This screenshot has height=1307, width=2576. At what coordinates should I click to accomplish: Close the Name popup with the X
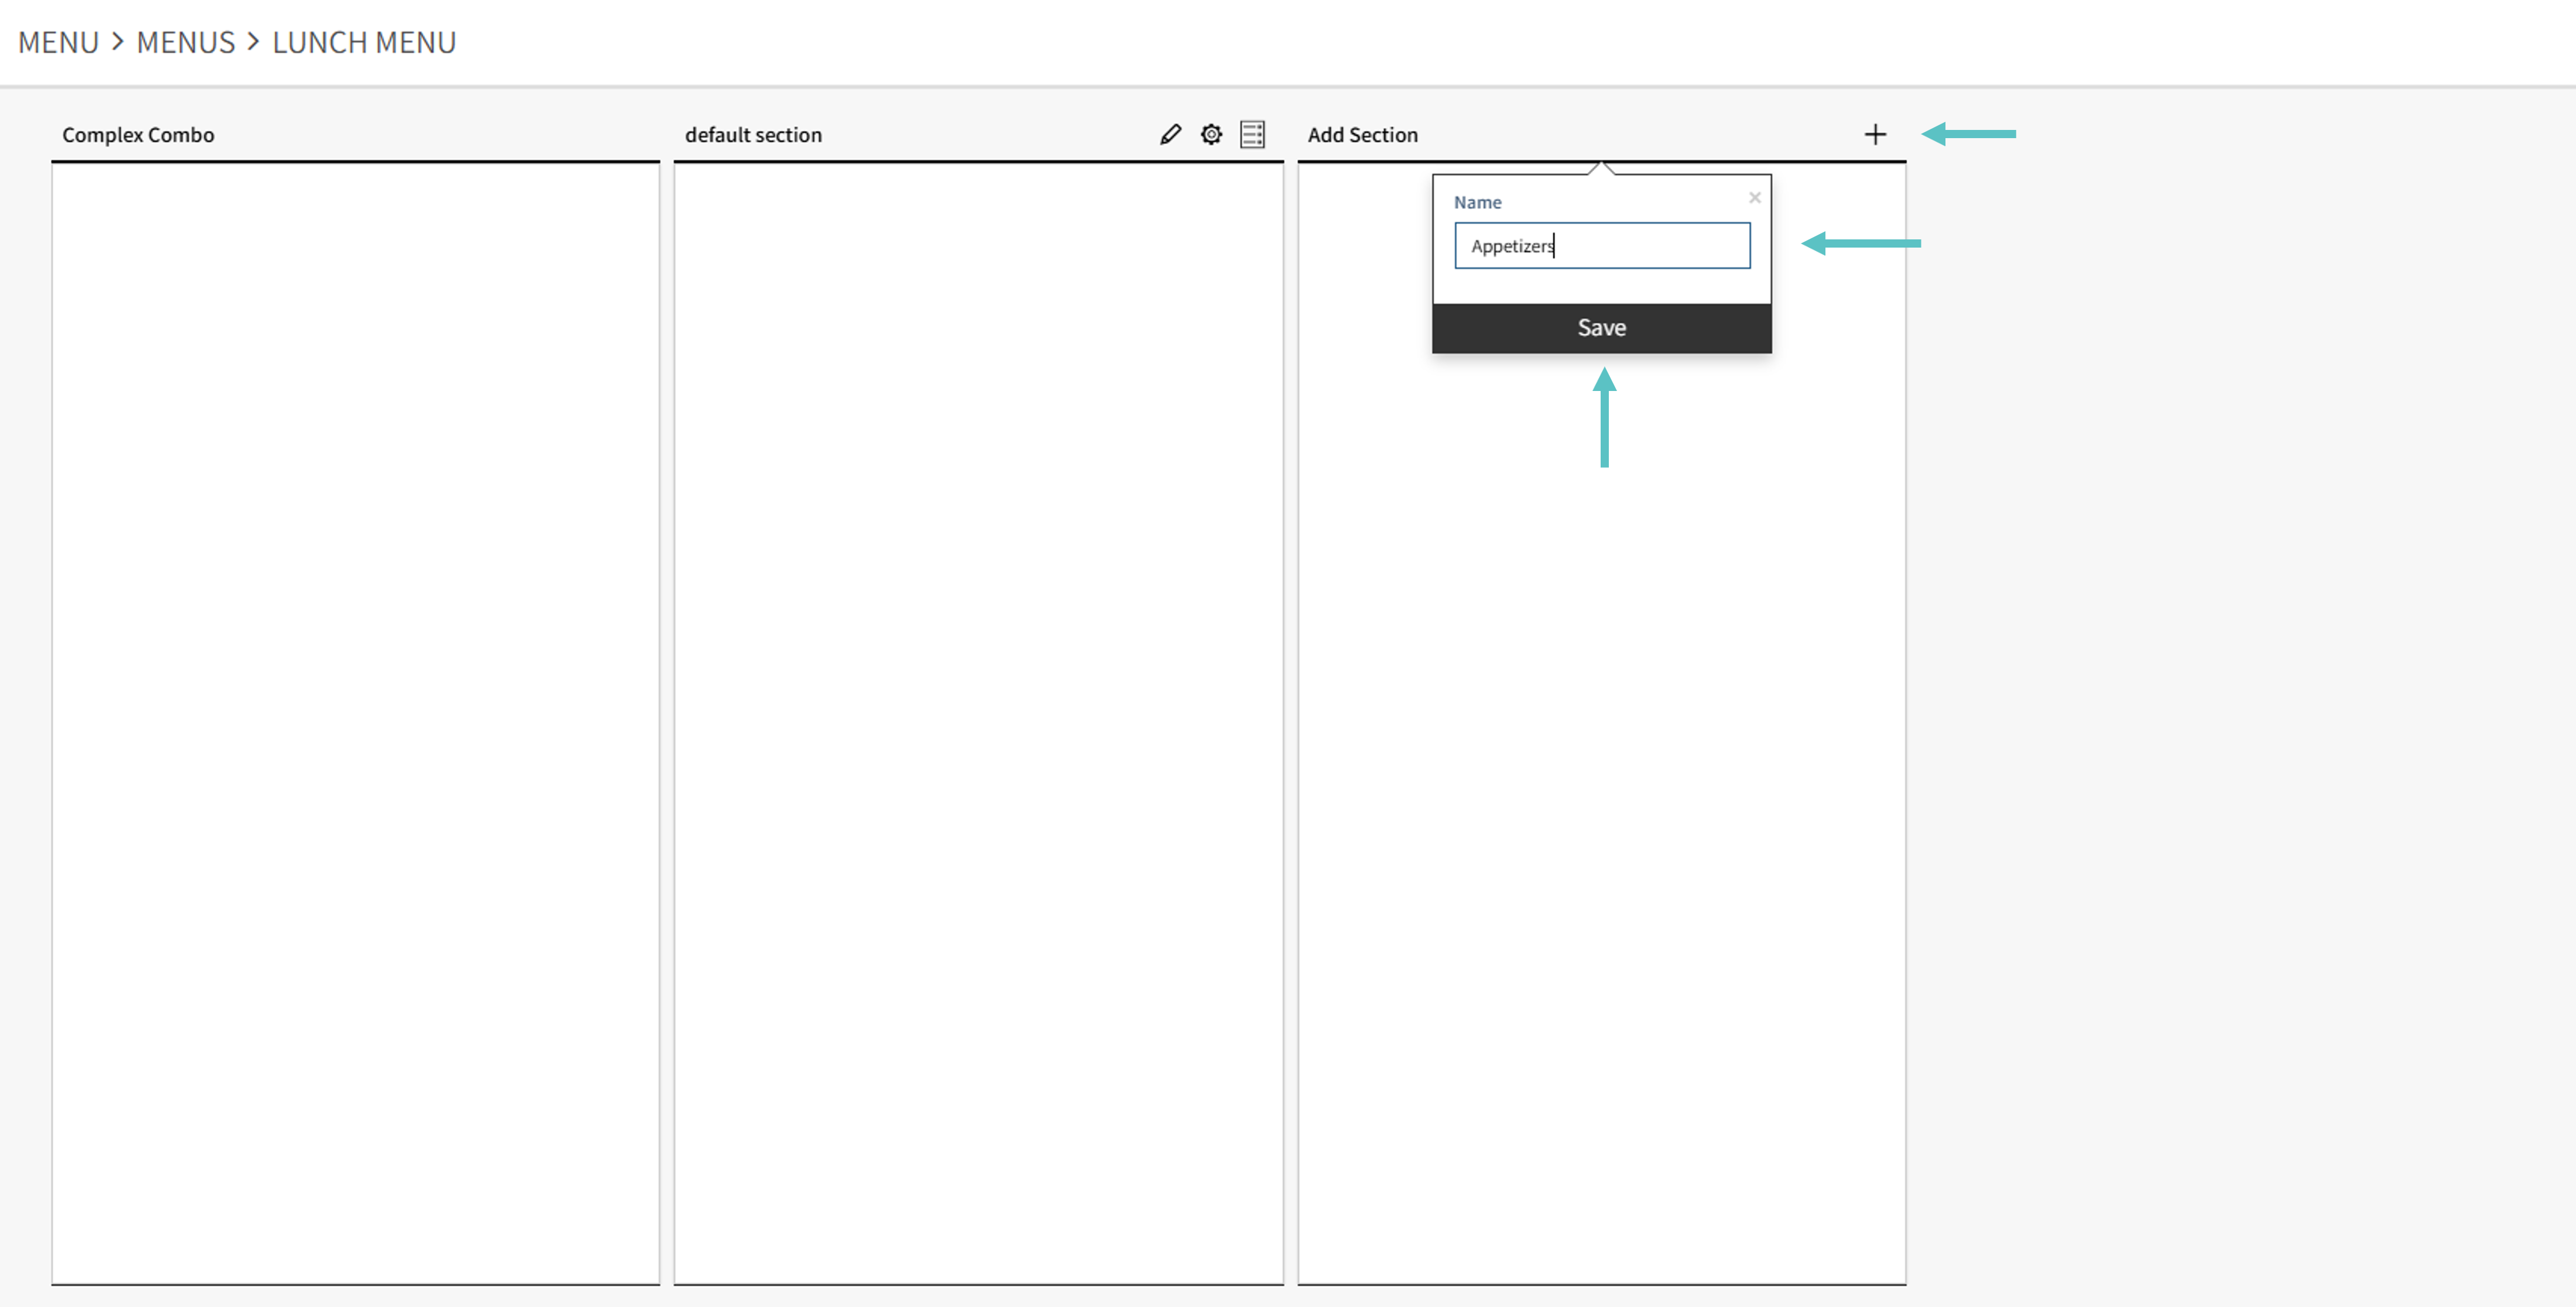pos(1754,198)
